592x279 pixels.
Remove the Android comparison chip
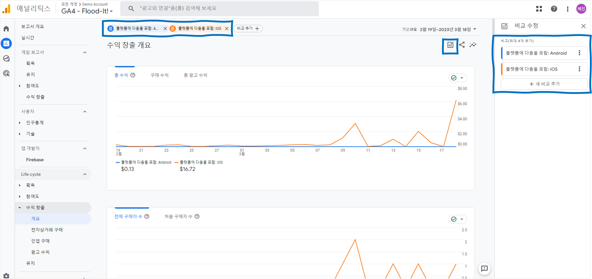coord(165,29)
